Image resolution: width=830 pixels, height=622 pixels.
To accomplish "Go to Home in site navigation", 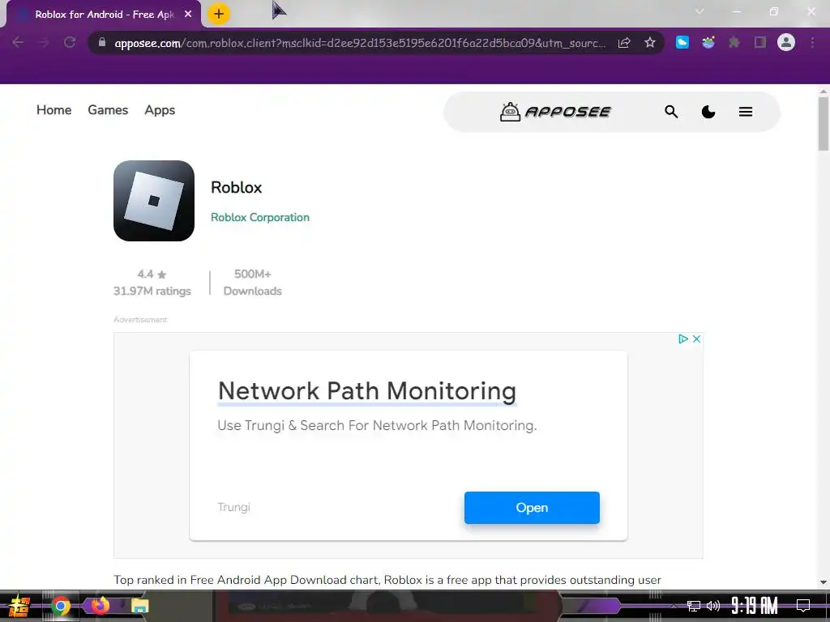I will [54, 110].
